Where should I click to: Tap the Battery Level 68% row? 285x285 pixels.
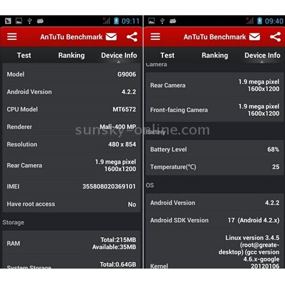click(215, 149)
